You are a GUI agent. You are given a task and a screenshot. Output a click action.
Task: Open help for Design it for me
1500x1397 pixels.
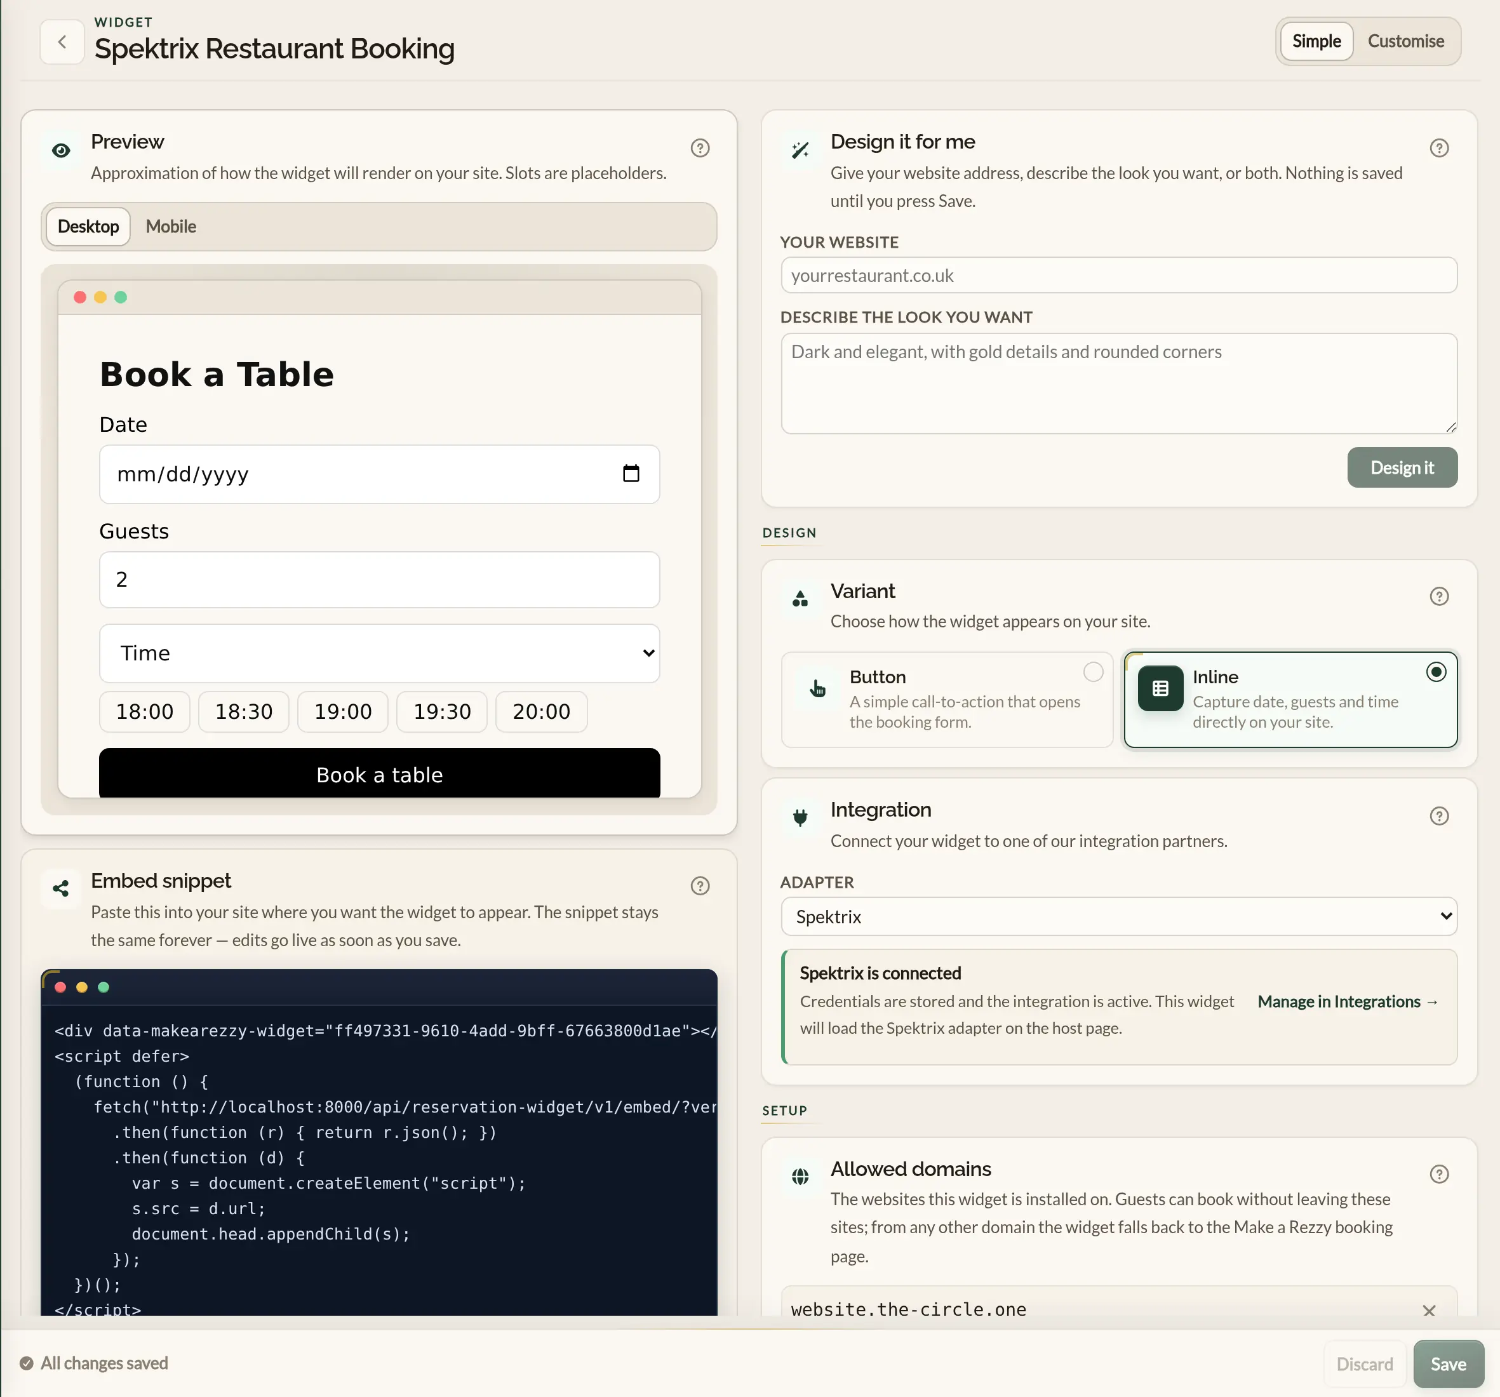(x=1439, y=148)
